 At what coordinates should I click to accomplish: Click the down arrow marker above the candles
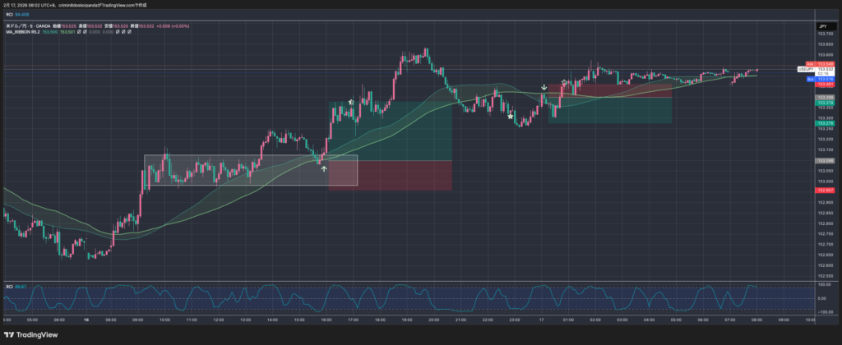coord(544,86)
